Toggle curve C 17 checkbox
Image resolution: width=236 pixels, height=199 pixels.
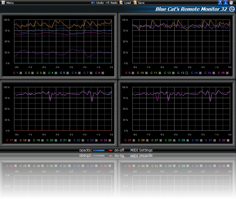coord(16,140)
